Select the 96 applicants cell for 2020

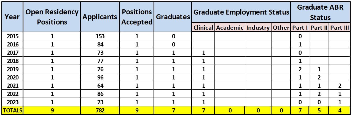(x=100, y=78)
